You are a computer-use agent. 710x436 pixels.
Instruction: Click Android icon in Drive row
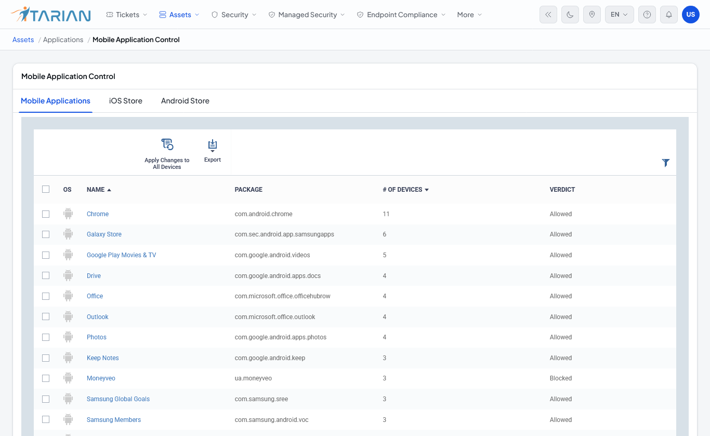(x=68, y=275)
